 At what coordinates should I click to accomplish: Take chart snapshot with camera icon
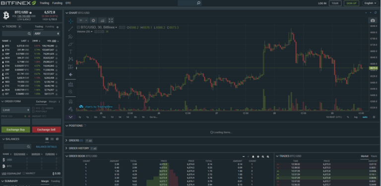pyautogui.click(x=373, y=20)
